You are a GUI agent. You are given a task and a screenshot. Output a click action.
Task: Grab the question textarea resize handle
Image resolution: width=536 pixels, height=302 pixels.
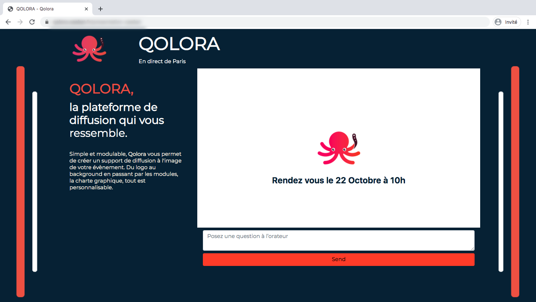(472, 248)
